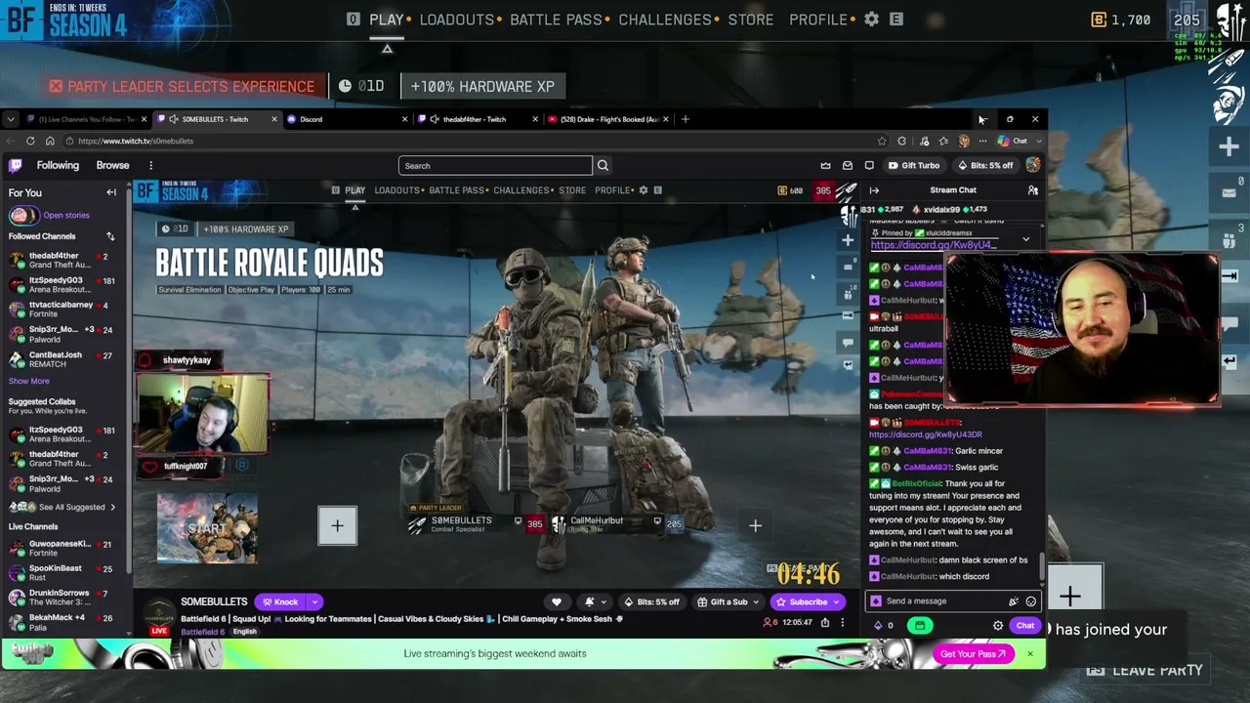Expand See All Suggested collabs
This screenshot has height=703, width=1250.
point(62,507)
